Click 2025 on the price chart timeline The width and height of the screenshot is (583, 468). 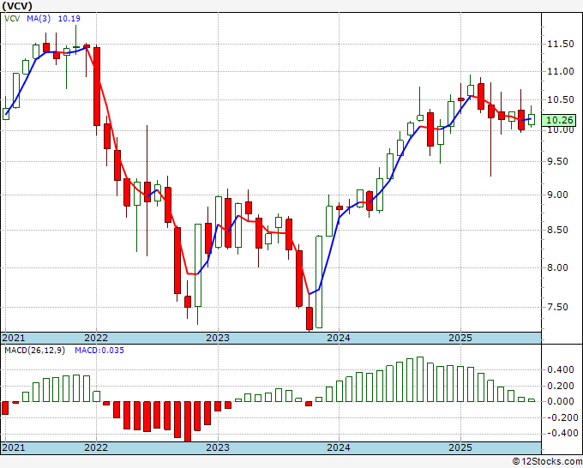460,338
